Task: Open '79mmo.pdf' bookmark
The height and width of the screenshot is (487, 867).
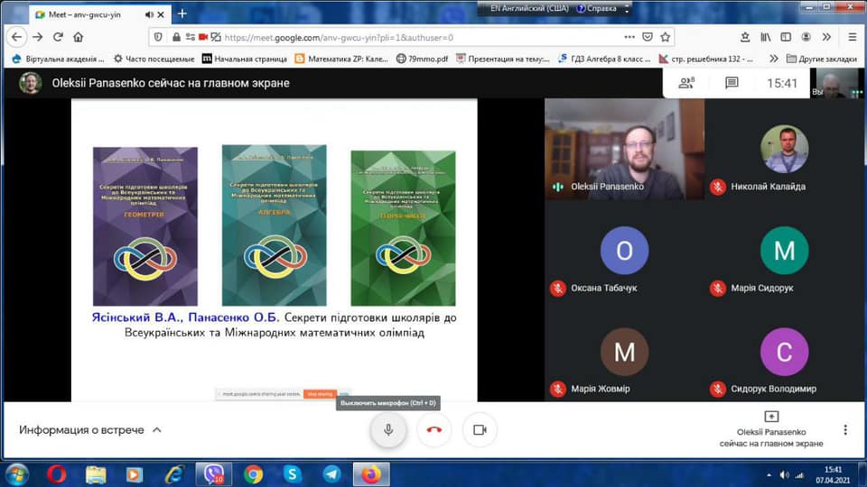Action: pos(422,59)
